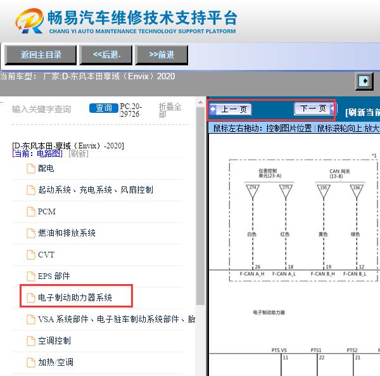Open the EPS 部件 item
This screenshot has width=380, height=376.
click(x=54, y=276)
